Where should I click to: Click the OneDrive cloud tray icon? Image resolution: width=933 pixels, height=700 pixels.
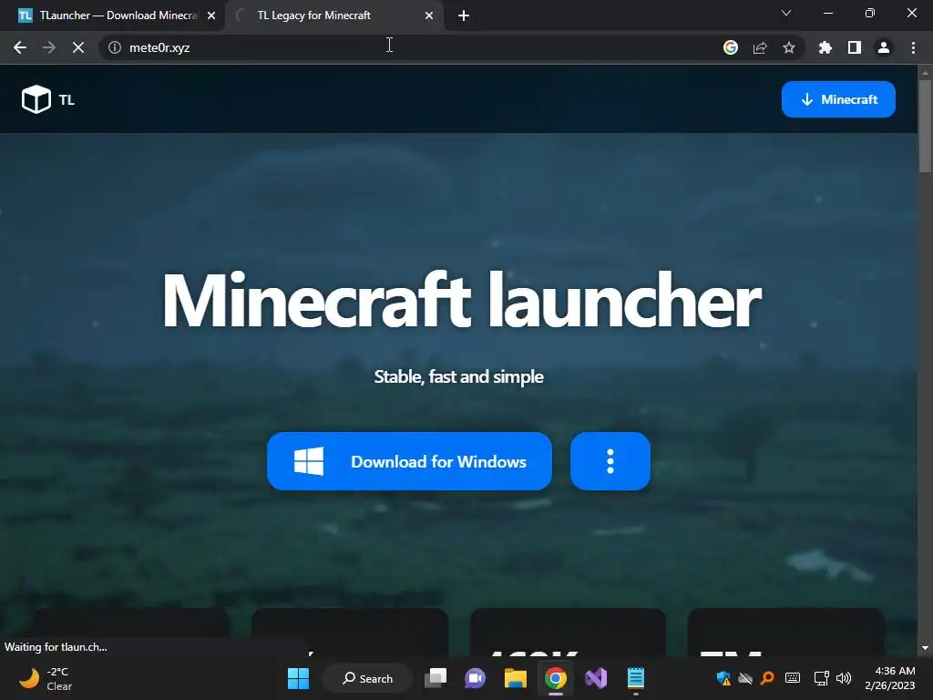(745, 678)
